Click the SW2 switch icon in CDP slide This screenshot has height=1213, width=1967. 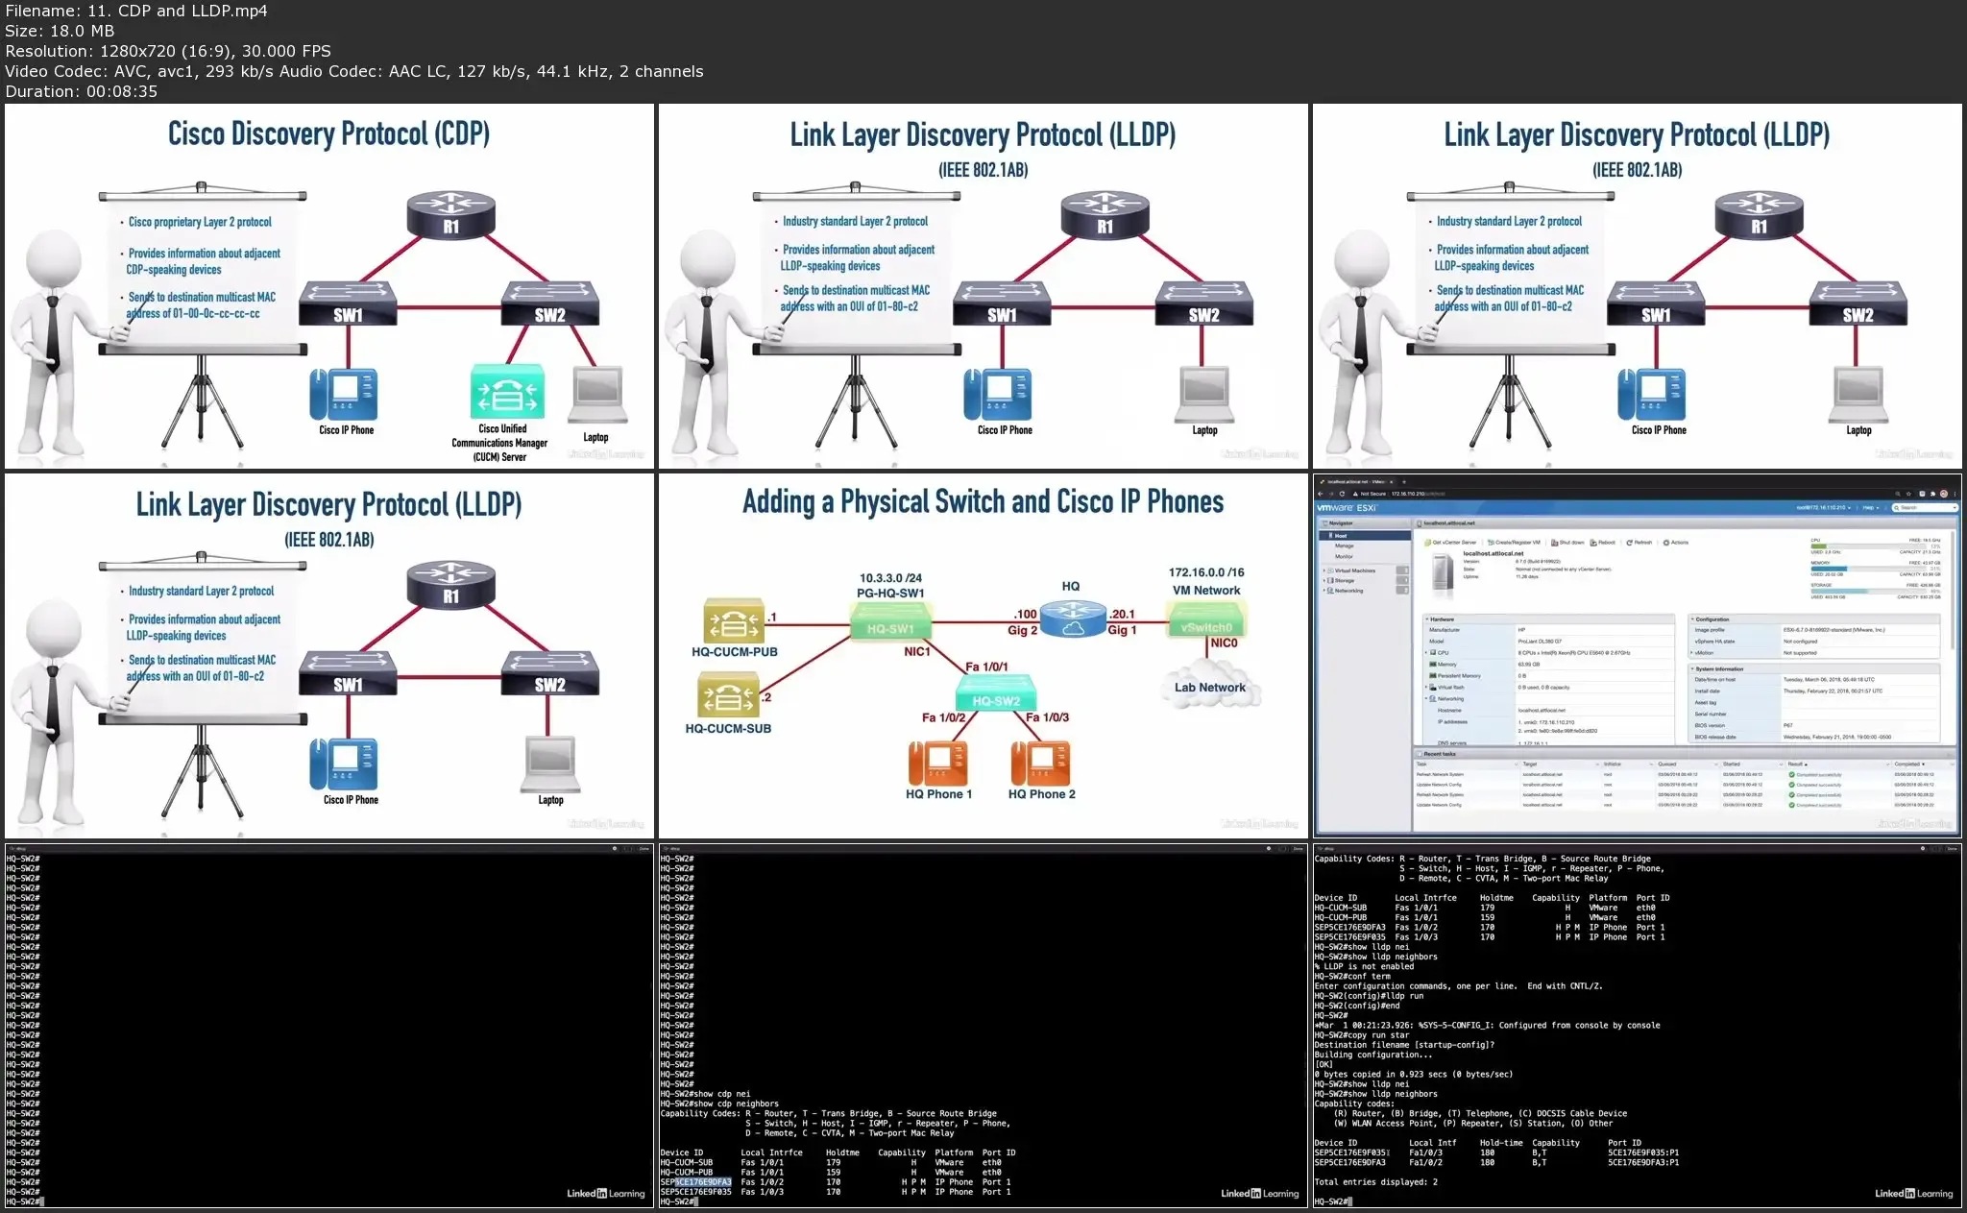pos(549,303)
